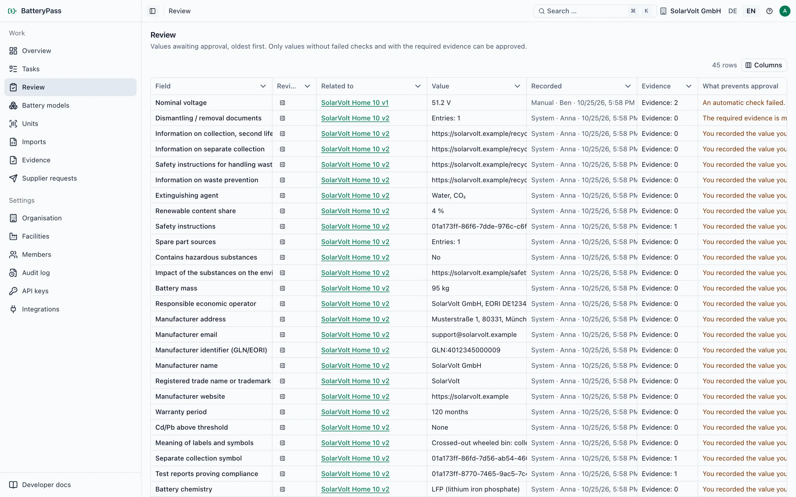
Task: Open Tasks in the sidebar
Action: [70, 69]
